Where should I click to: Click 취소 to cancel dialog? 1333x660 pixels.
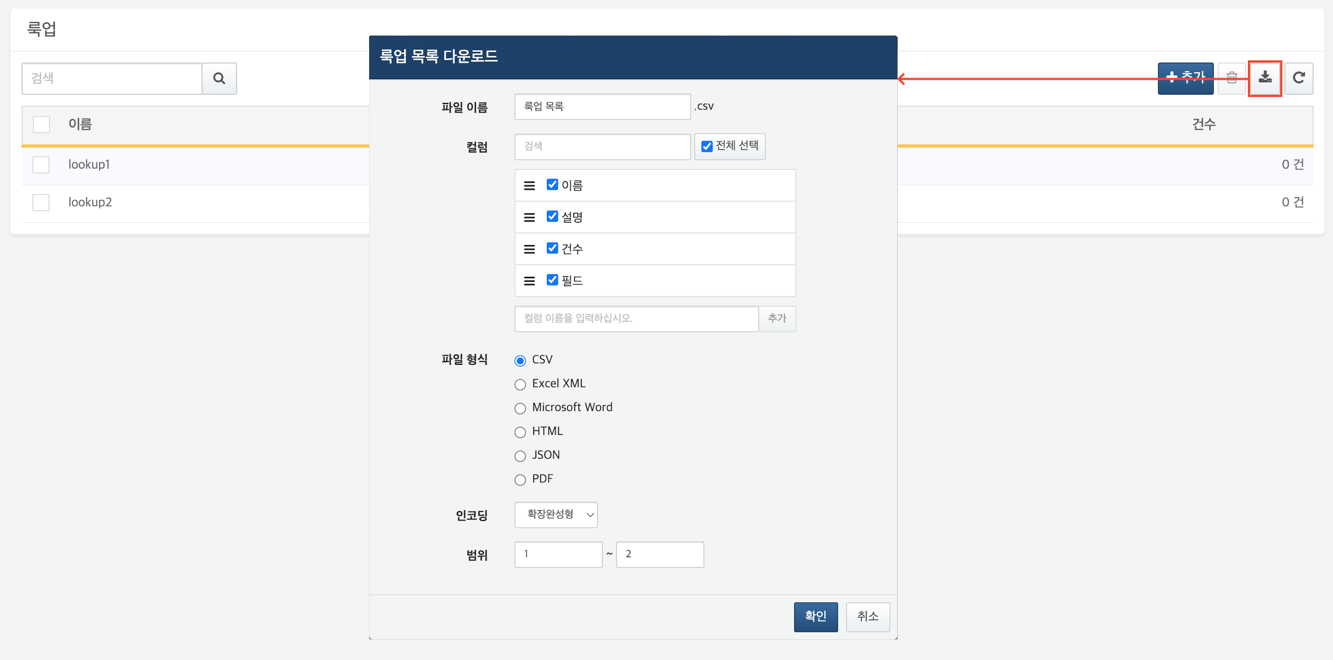point(867,616)
